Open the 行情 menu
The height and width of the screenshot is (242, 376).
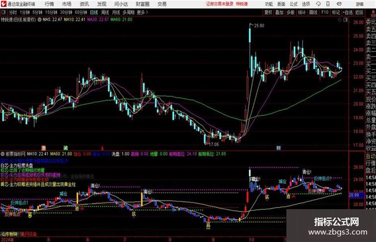click(x=49, y=4)
